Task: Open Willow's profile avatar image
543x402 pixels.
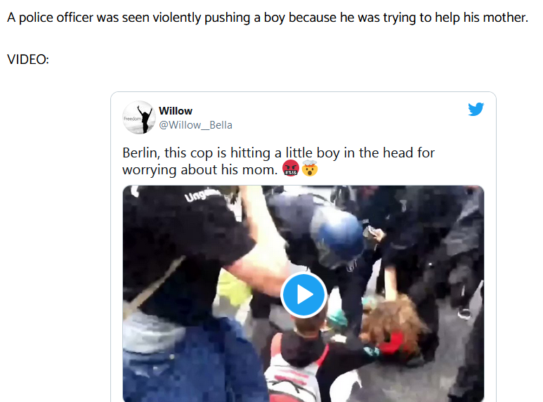Action: pos(139,117)
